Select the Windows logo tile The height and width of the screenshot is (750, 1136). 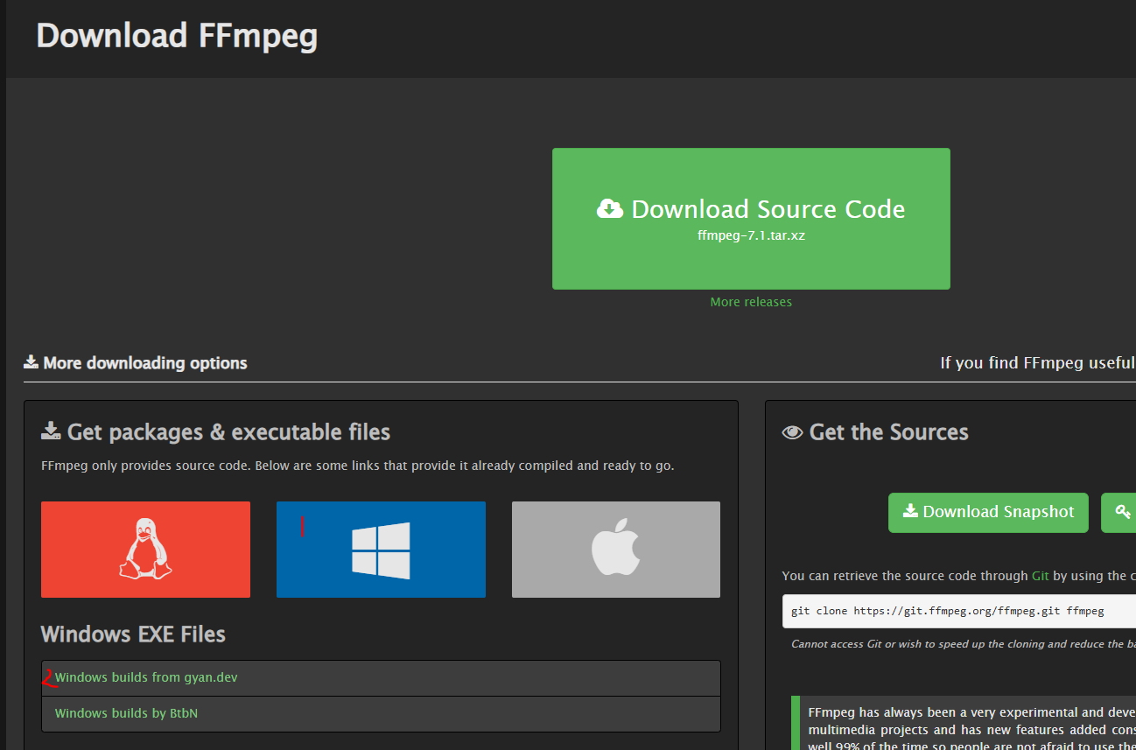point(381,550)
